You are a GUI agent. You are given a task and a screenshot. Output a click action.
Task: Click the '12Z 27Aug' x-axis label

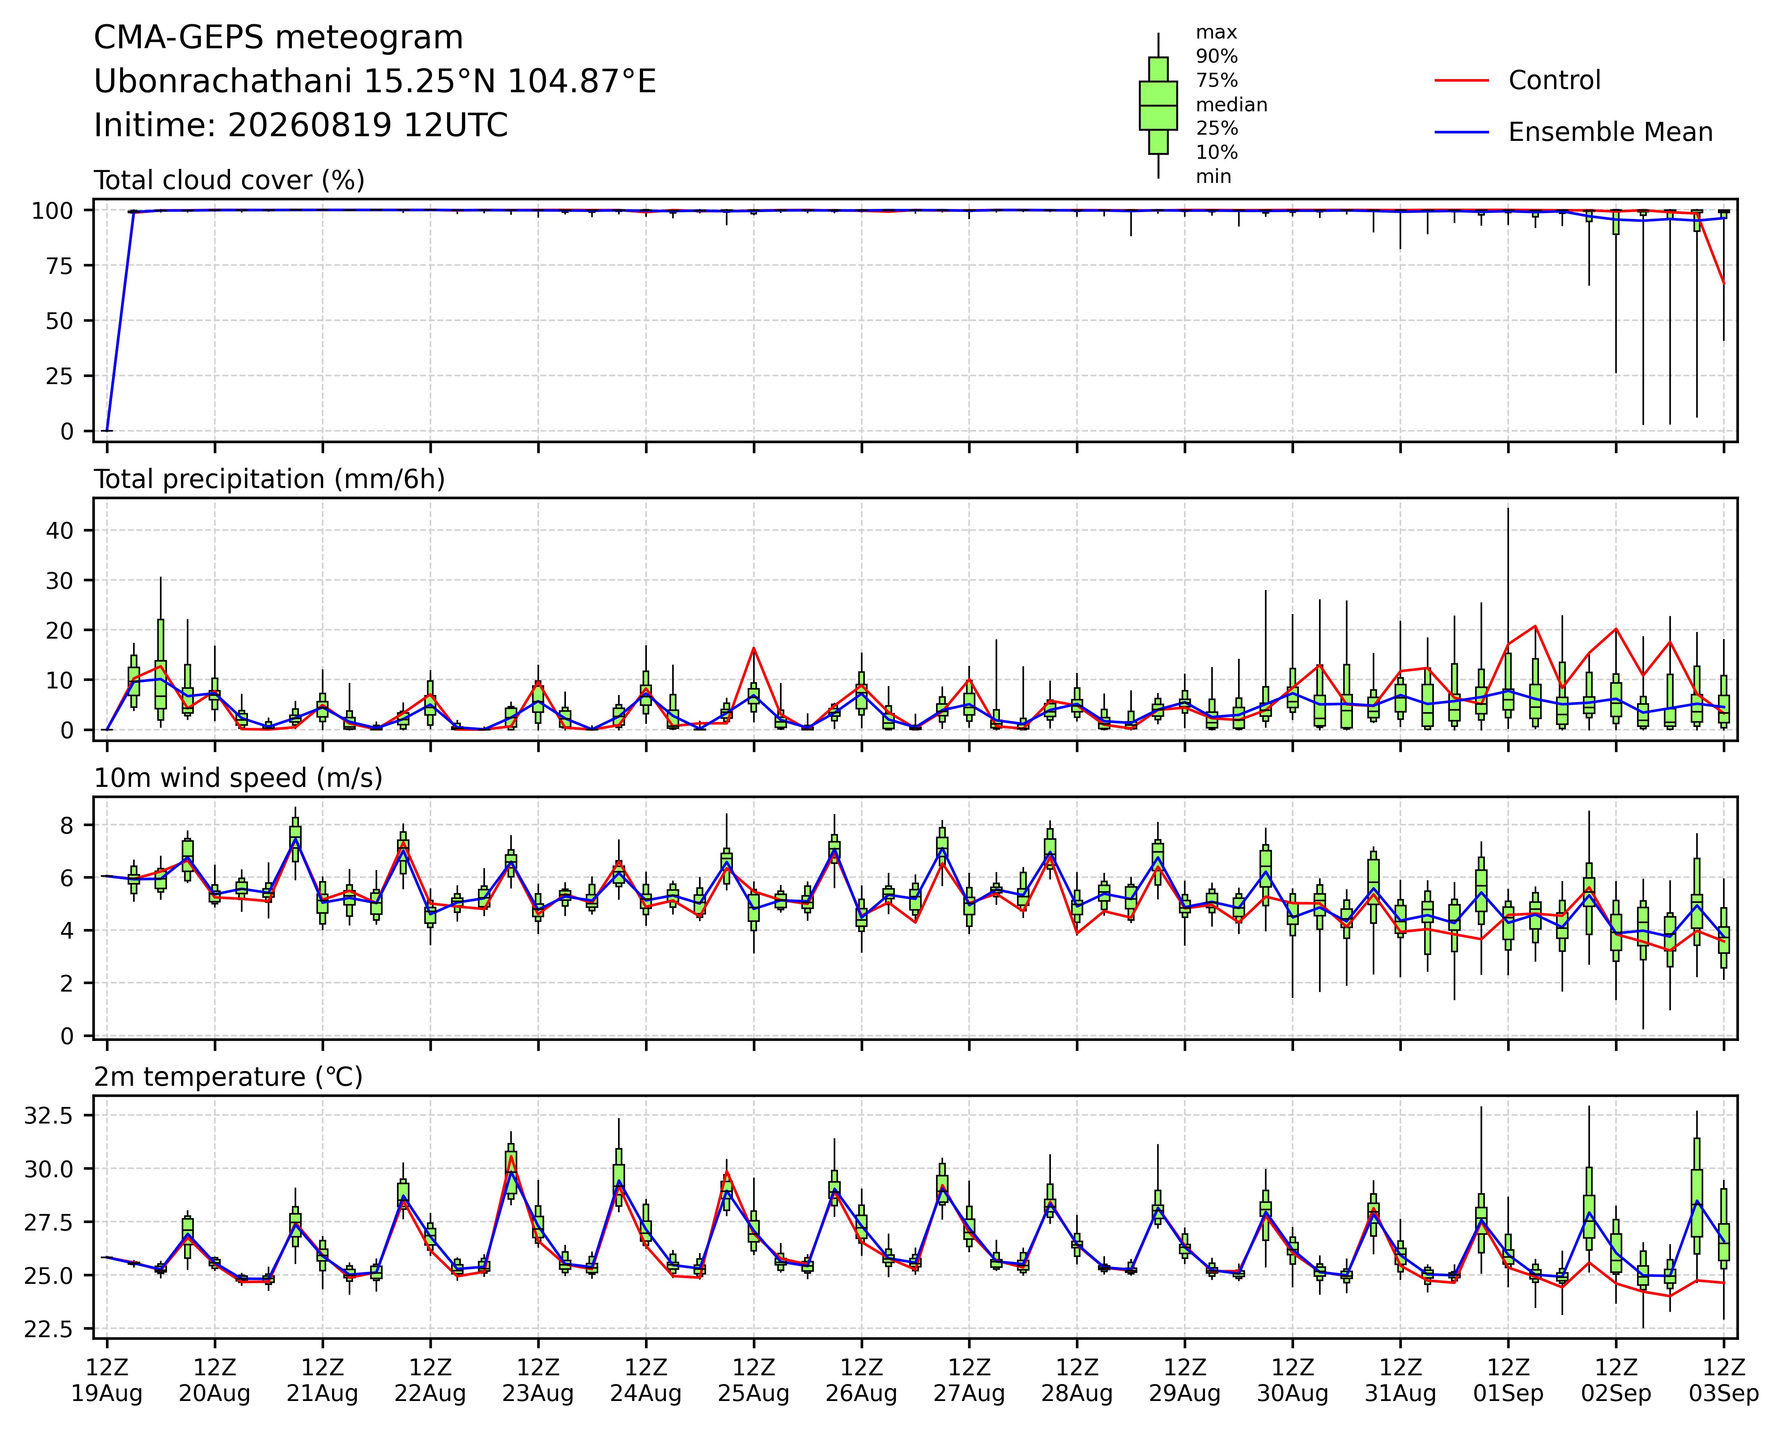pos(969,1380)
